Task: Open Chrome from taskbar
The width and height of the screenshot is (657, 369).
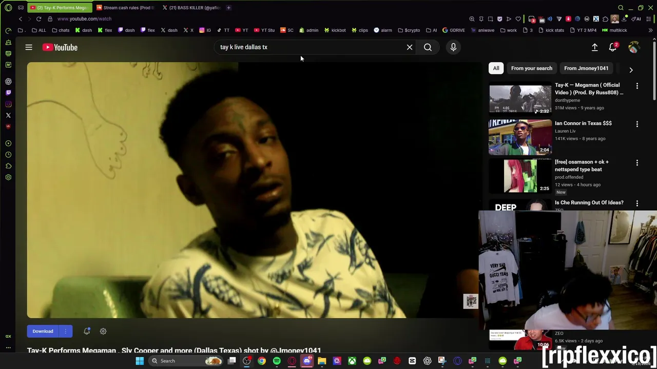Action: coord(262,361)
